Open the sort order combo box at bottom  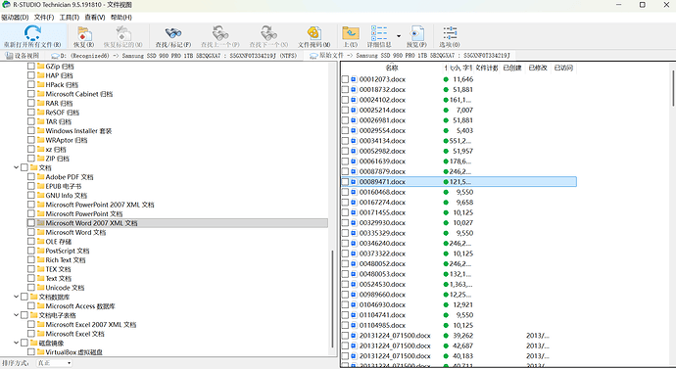[54, 363]
